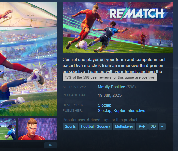Open the Multiplayer tag

tap(124, 126)
